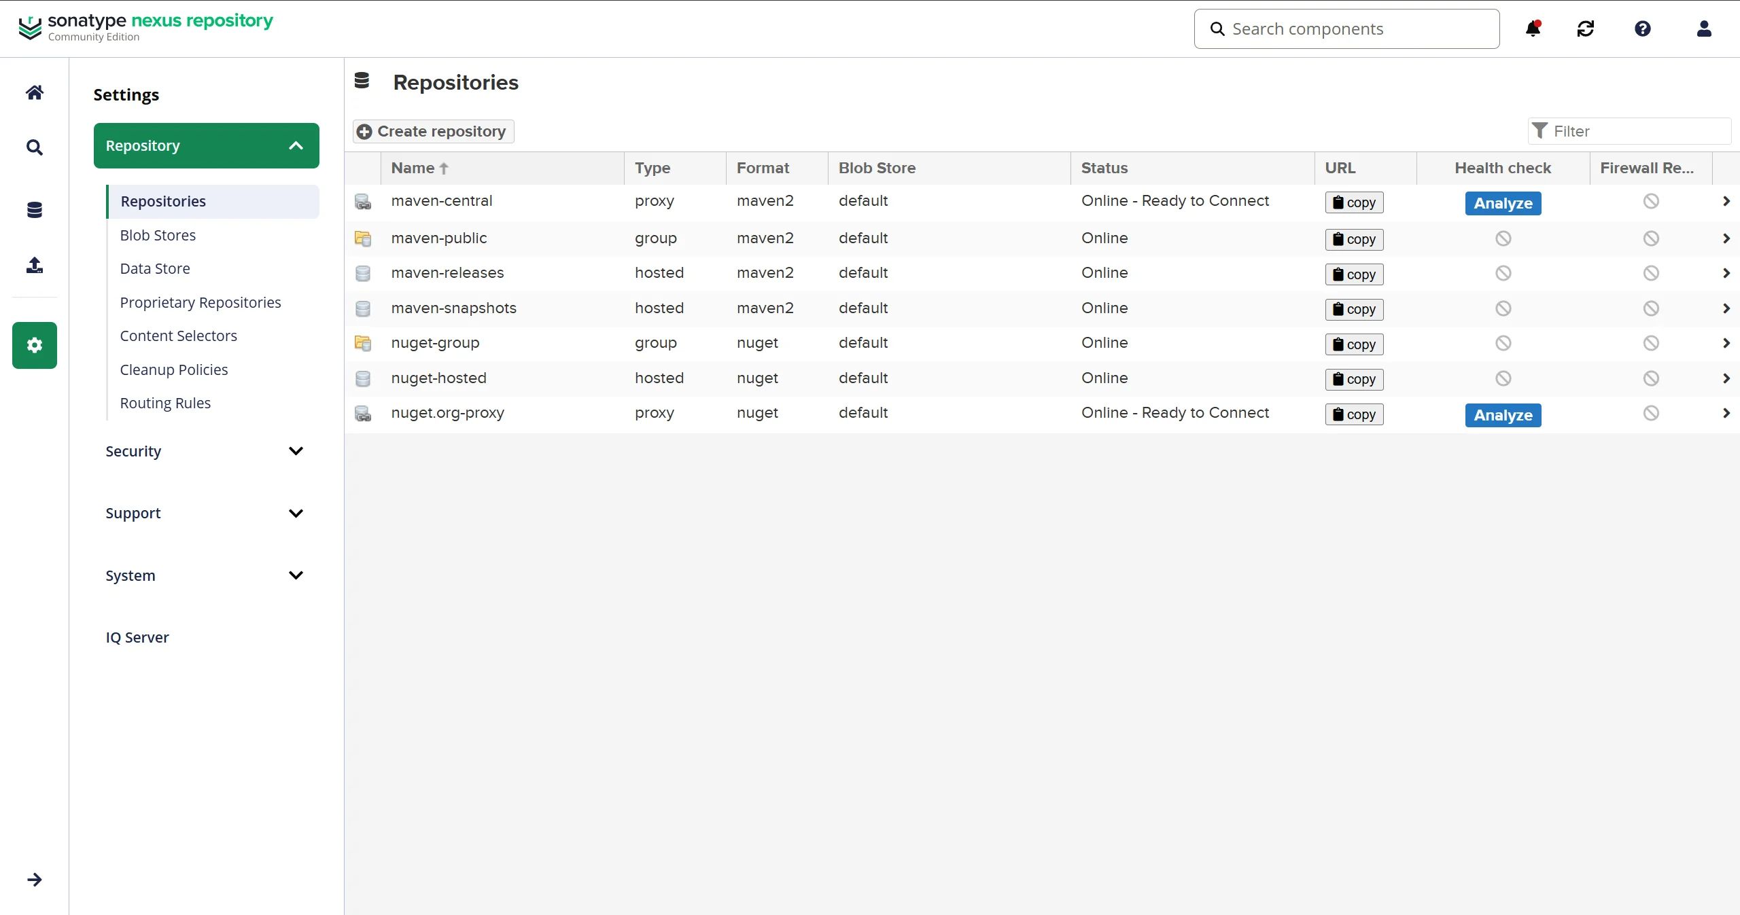This screenshot has height=915, width=1740.
Task: Select the maven-releases repository name
Action: 447,273
